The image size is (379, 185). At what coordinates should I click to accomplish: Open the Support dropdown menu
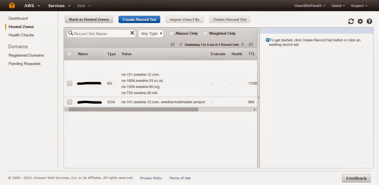[x=359, y=6]
